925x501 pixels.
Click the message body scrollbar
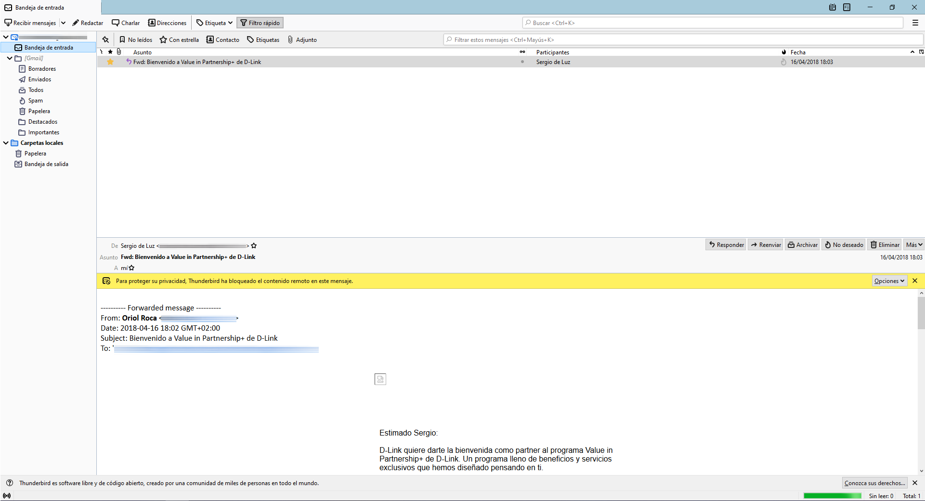point(921,313)
